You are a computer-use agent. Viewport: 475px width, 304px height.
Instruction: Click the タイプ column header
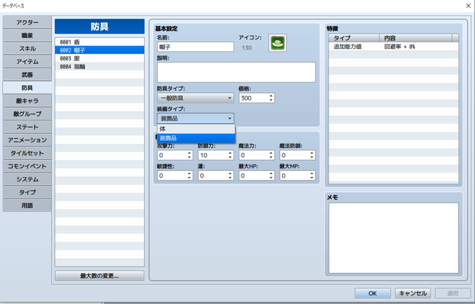354,38
